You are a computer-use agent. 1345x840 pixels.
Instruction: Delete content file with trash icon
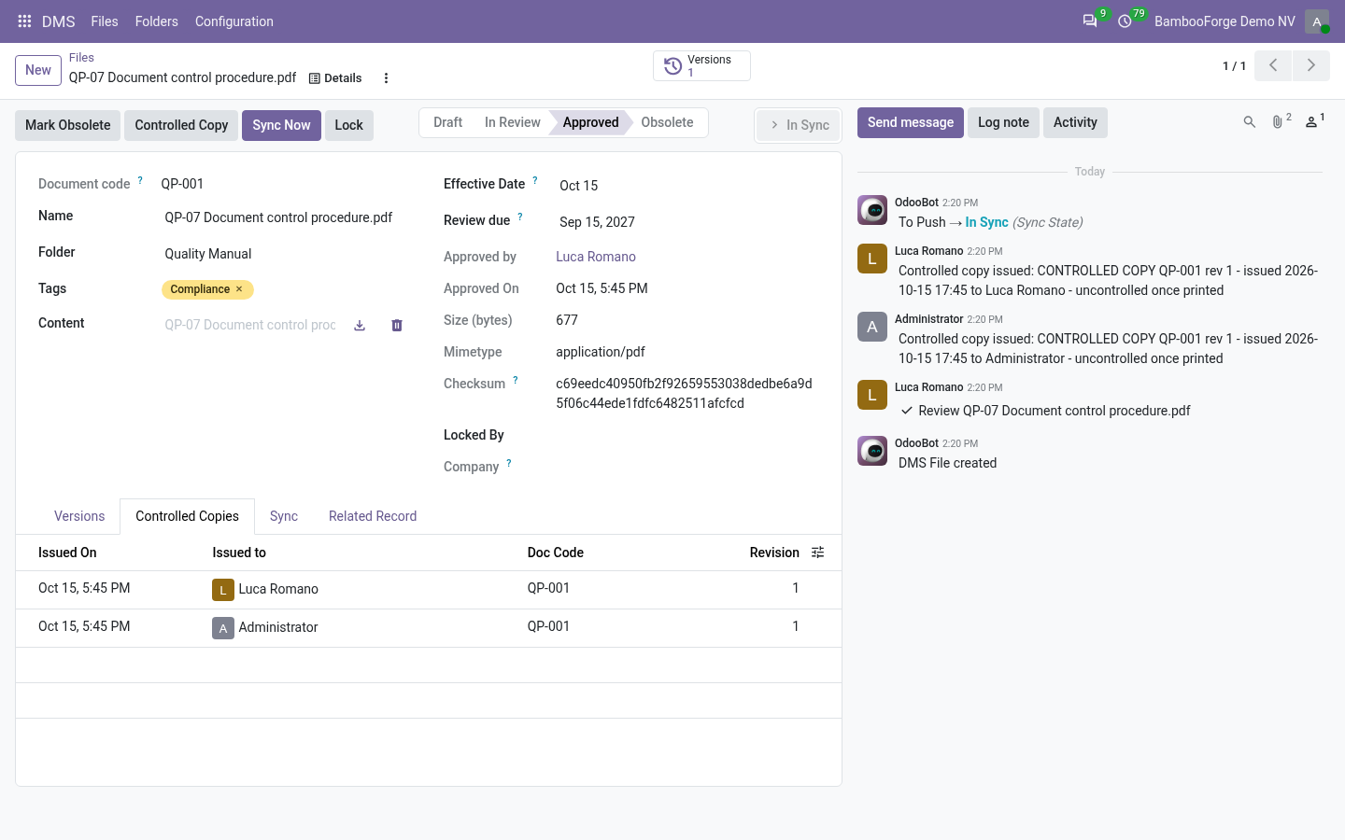pyautogui.click(x=397, y=326)
